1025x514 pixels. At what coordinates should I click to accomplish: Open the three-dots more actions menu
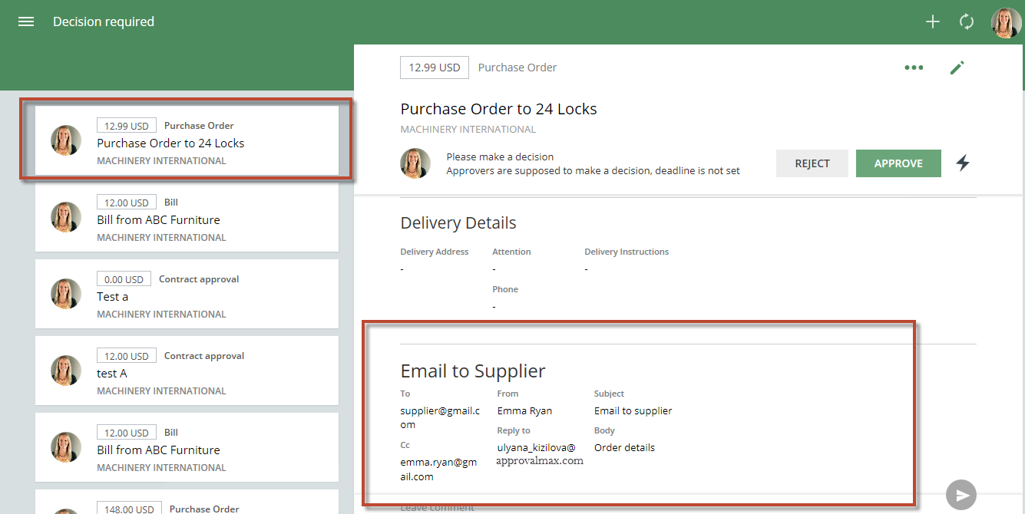(x=914, y=68)
